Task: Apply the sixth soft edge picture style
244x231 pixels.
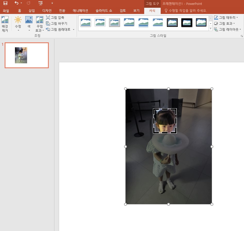Action: 158,22
